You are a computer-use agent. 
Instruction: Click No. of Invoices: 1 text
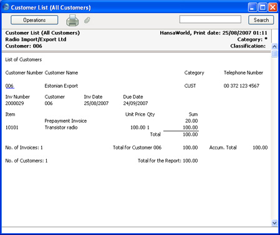[24, 147]
